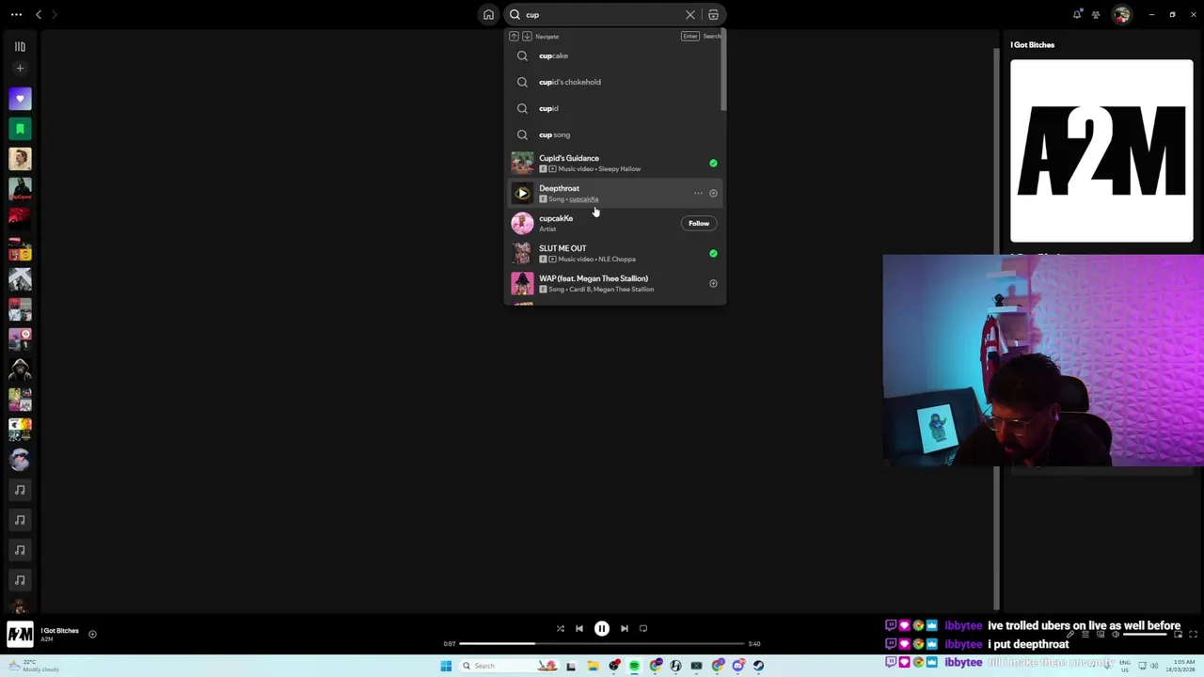Select the 'cupid' search suggestion
1204x677 pixels.
(x=615, y=108)
